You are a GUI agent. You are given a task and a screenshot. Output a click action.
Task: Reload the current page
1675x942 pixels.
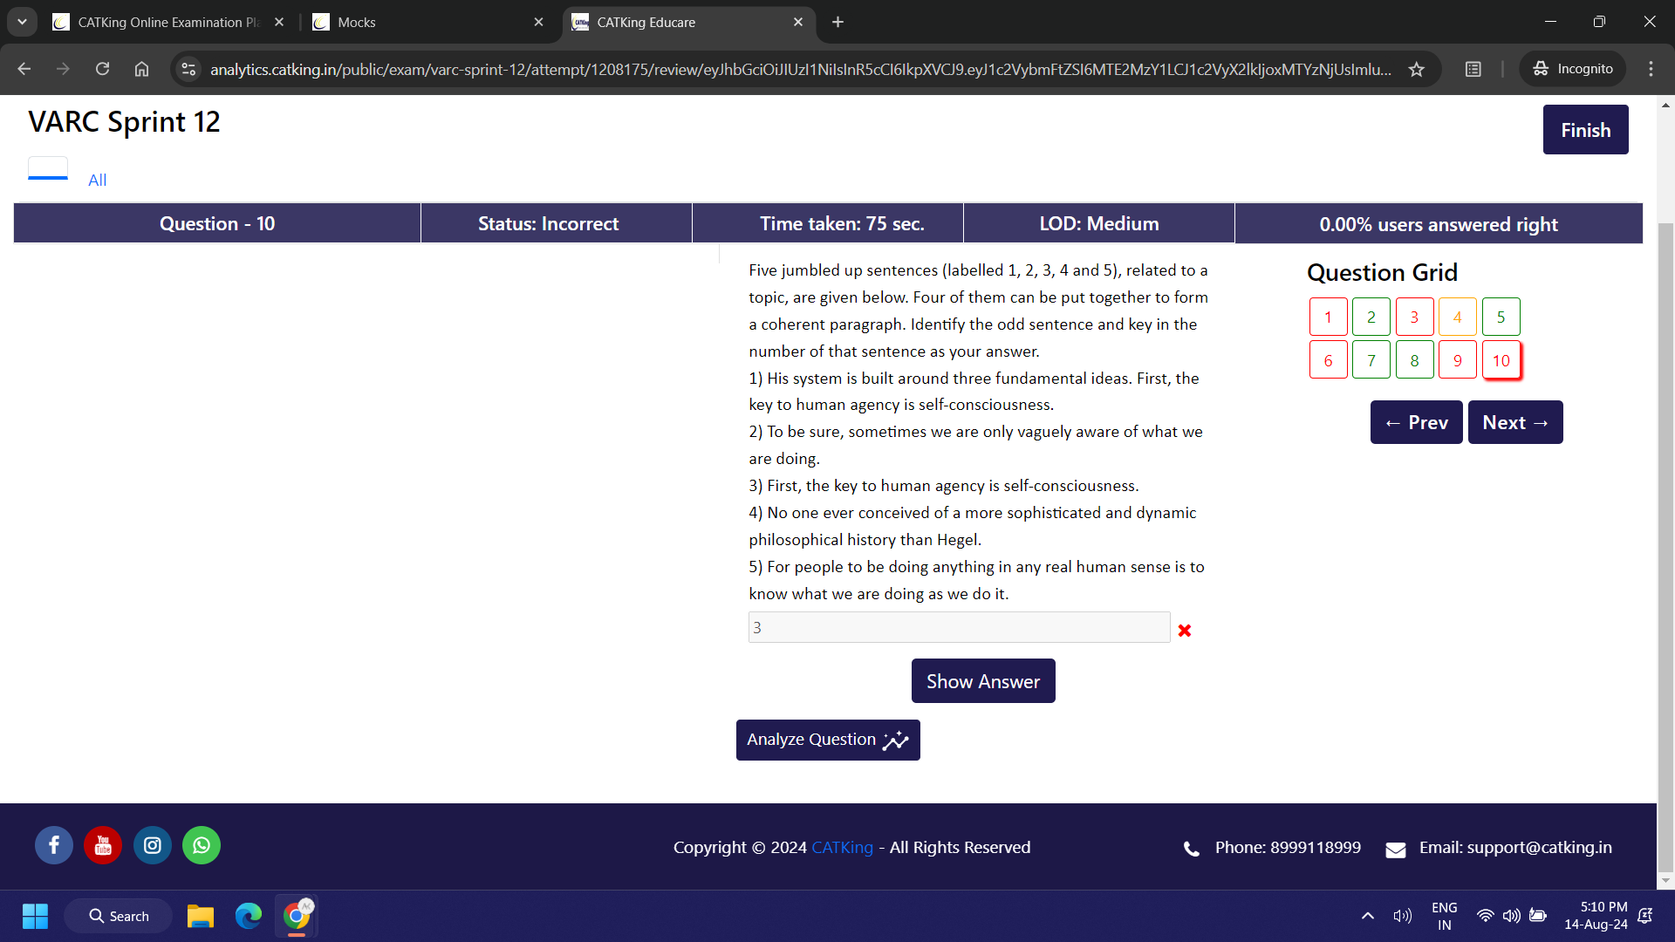pos(102,69)
